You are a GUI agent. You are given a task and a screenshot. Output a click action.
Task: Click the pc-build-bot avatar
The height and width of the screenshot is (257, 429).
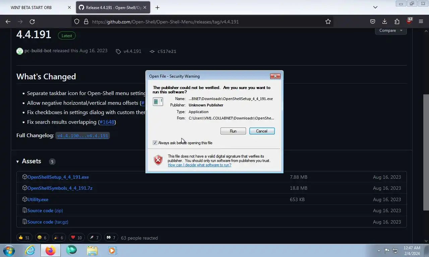click(x=20, y=51)
